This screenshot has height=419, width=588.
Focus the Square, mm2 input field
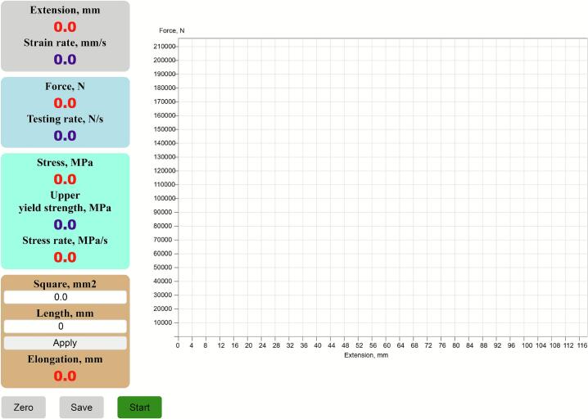click(x=66, y=297)
